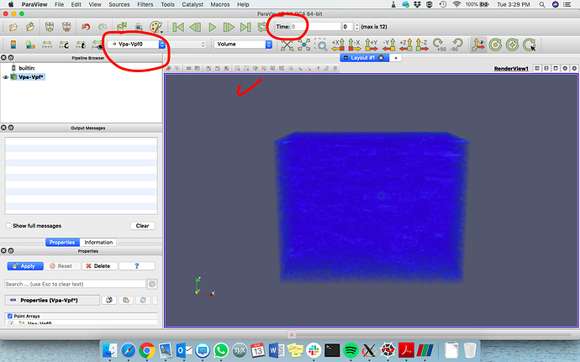The image size is (580, 362).
Task: Click the Zoom to Data icon
Action: click(304, 45)
